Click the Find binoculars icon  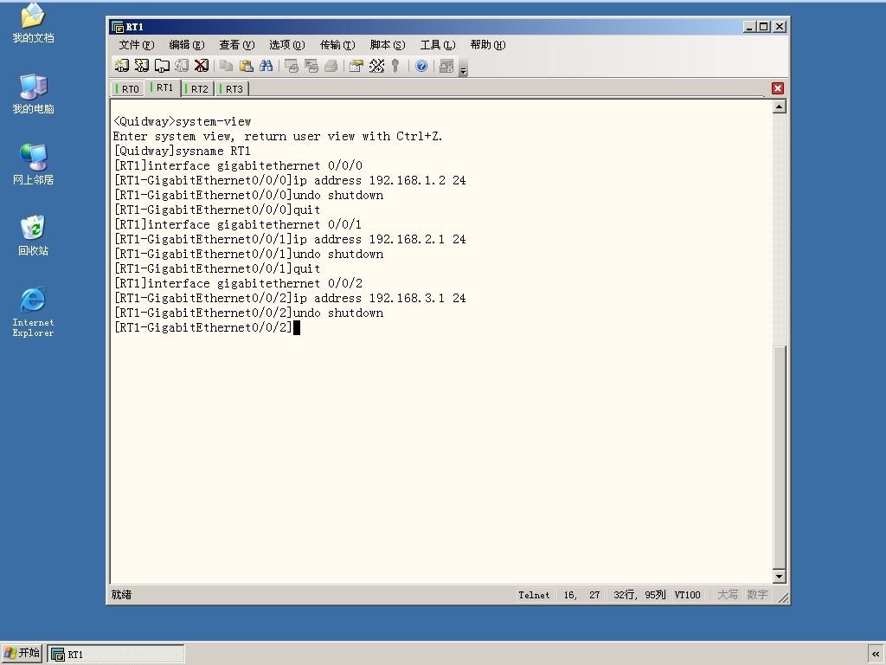pos(266,66)
